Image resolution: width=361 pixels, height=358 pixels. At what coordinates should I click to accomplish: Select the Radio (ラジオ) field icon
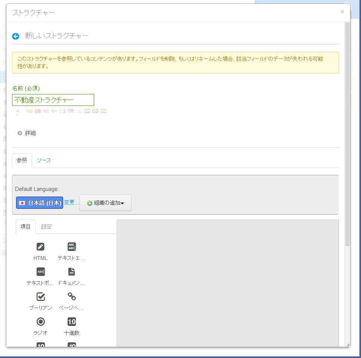(40, 321)
